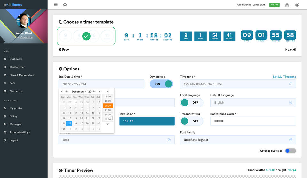
Task: Click the Plans & Marketplace cart icon
Action: [x=5, y=75]
